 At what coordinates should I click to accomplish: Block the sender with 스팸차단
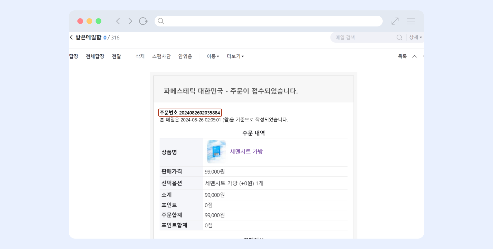[161, 56]
